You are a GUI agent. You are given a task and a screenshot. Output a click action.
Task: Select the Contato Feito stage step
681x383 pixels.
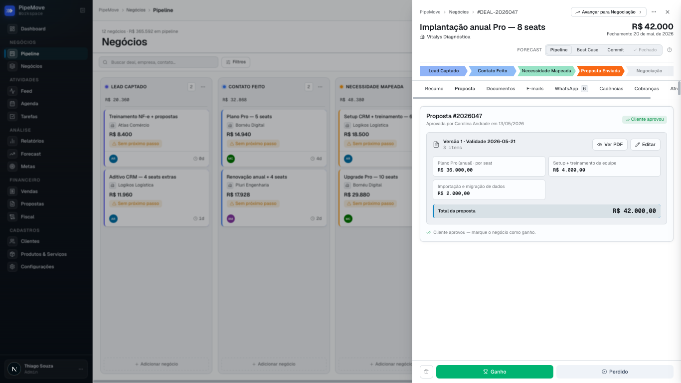pyautogui.click(x=492, y=71)
